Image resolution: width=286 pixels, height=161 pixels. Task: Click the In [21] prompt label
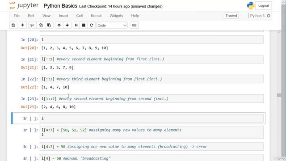pos(29,59)
